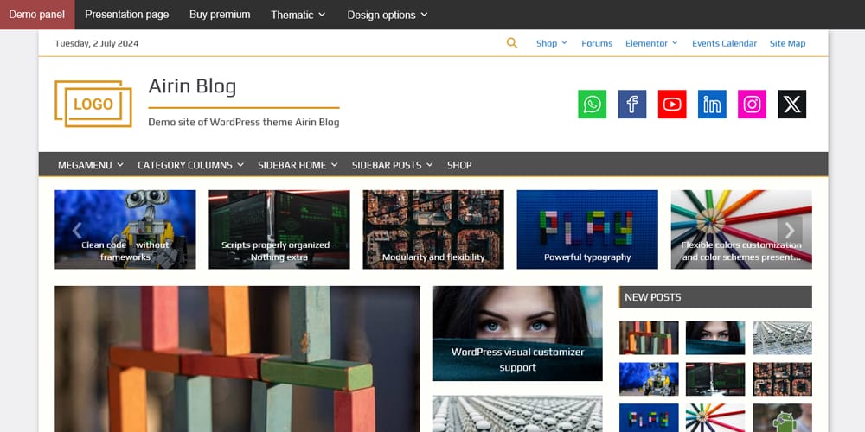Select SHOP in the main navigation

[x=459, y=165]
